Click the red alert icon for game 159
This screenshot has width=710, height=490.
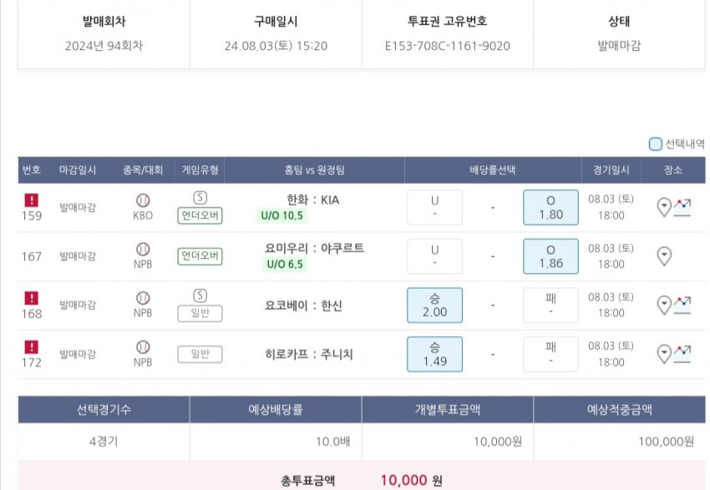coord(31,200)
